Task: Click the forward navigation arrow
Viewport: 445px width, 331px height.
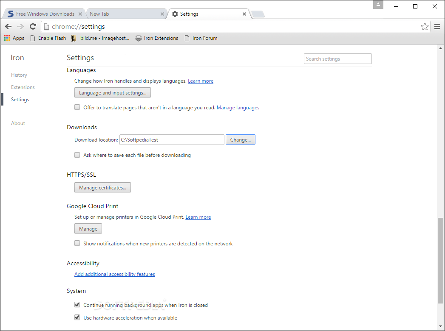Action: [20, 27]
